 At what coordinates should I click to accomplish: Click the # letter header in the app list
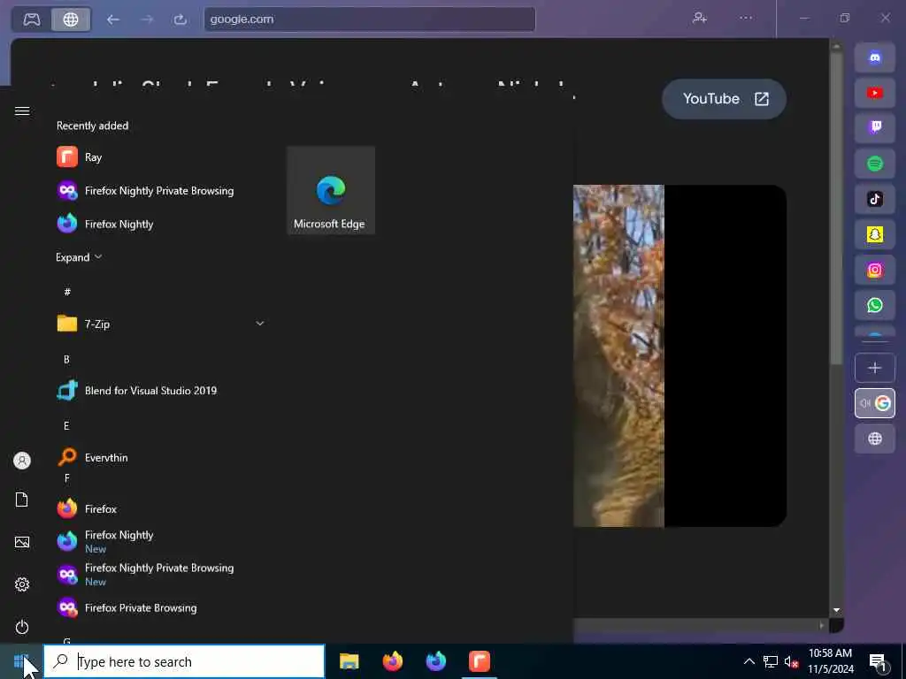(67, 292)
